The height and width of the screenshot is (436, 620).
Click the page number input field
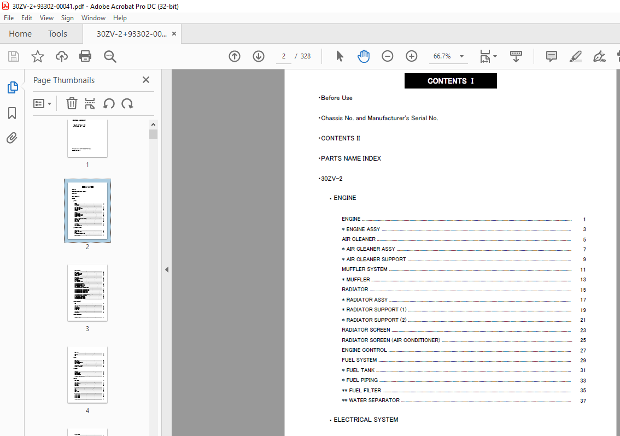click(x=284, y=56)
